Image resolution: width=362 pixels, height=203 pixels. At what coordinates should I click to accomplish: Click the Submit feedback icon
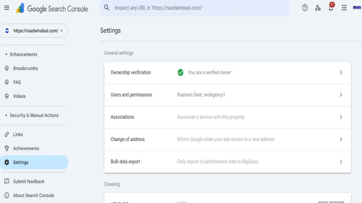(x=6, y=181)
